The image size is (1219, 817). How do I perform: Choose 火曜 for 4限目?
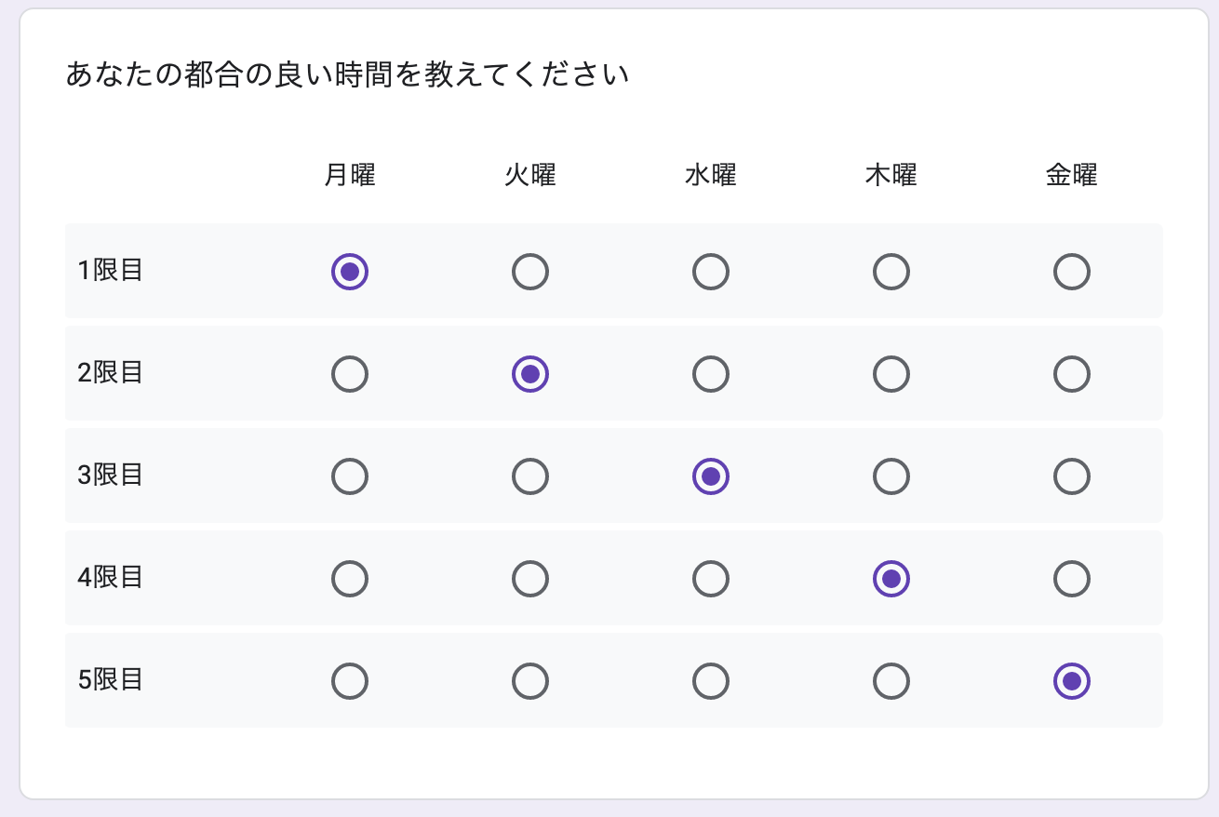tap(530, 579)
